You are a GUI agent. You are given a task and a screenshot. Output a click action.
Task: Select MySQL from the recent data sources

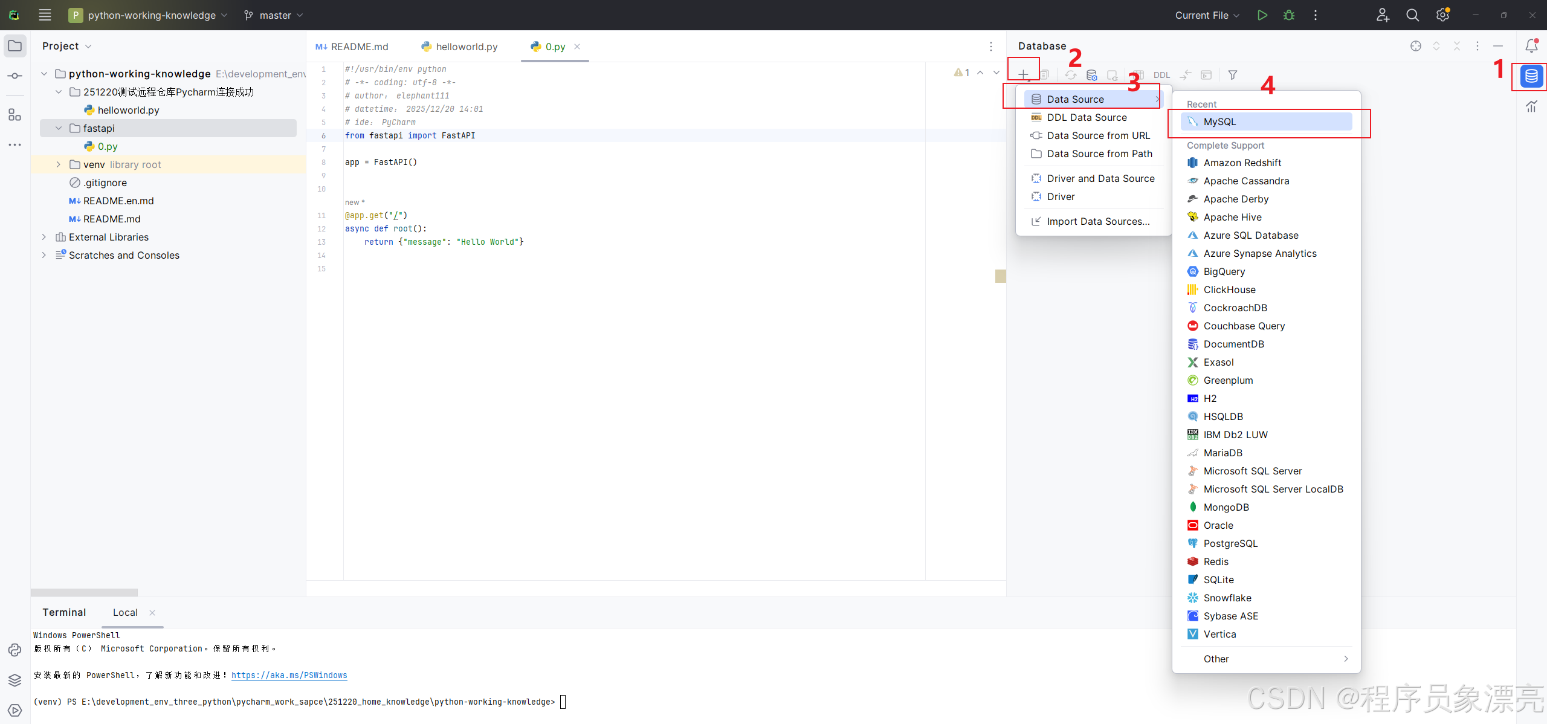point(1219,121)
